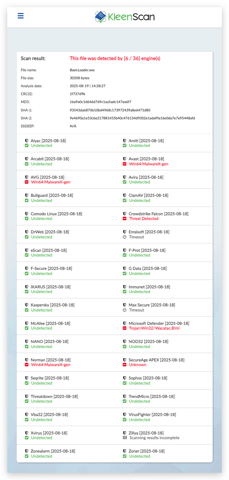Click Avast's 'Win64:MalwareX-gen' result
Screen dimensions: 229x480
tap(149, 164)
